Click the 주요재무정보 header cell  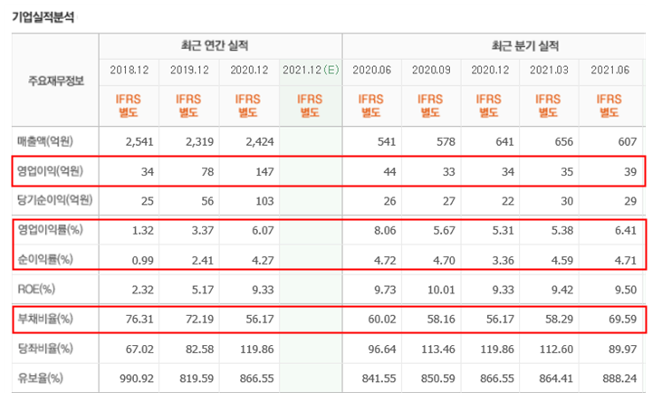56,81
